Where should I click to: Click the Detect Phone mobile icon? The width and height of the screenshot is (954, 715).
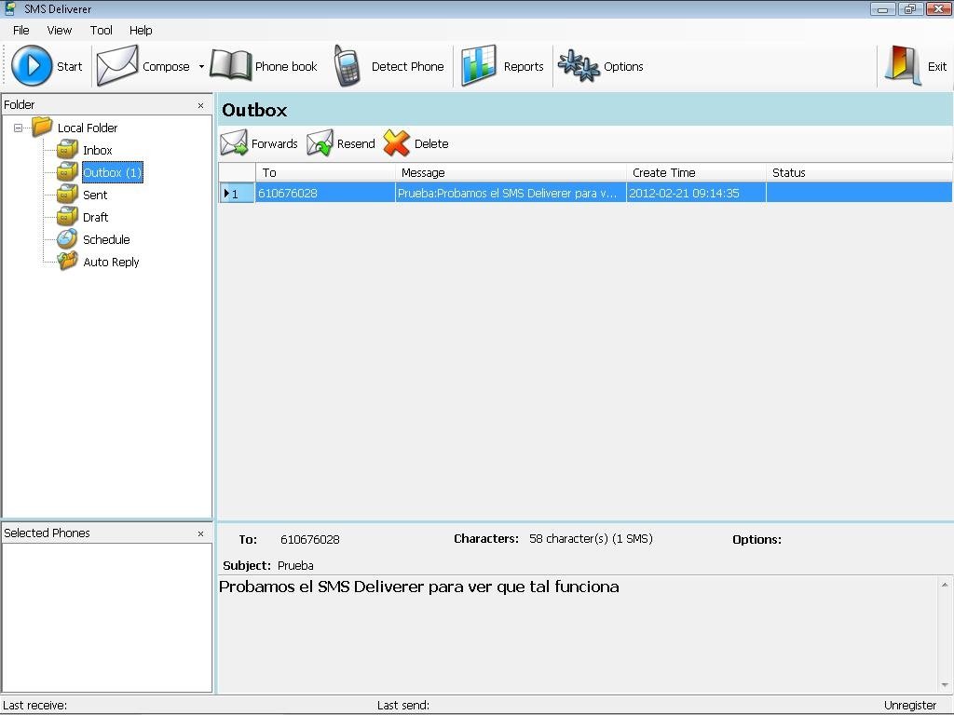pyautogui.click(x=348, y=66)
